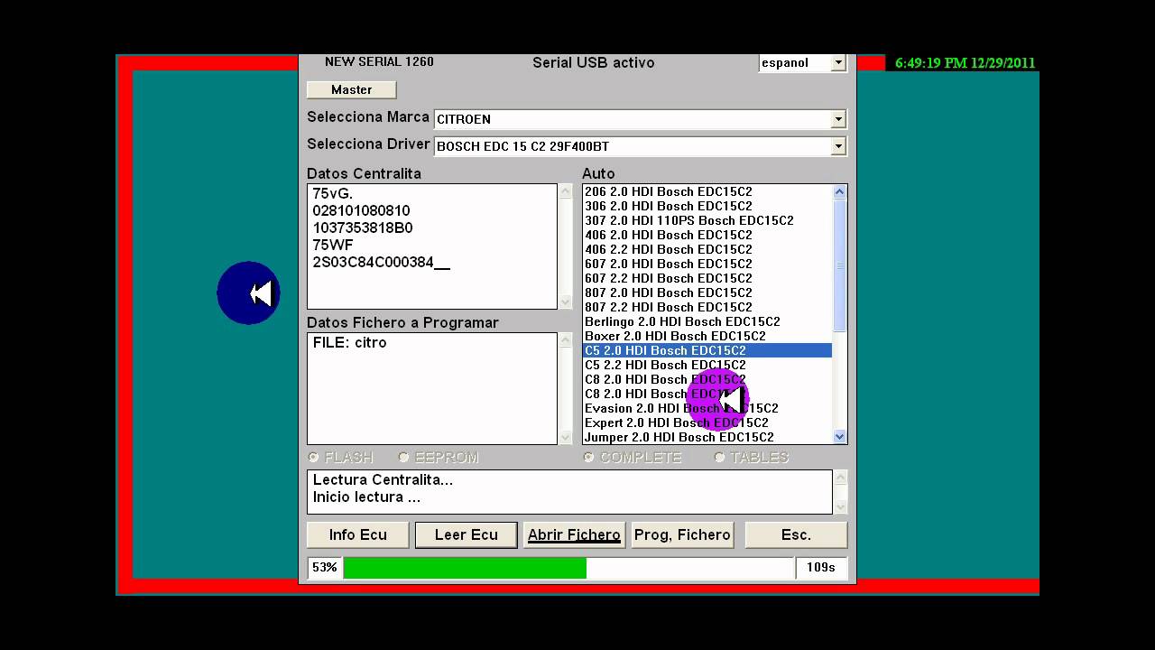This screenshot has height=650, width=1155.
Task: Click the 1037353818B0 software number
Action: pyautogui.click(x=363, y=228)
